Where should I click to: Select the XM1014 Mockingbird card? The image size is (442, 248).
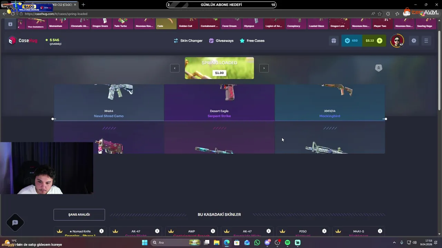tap(330, 102)
